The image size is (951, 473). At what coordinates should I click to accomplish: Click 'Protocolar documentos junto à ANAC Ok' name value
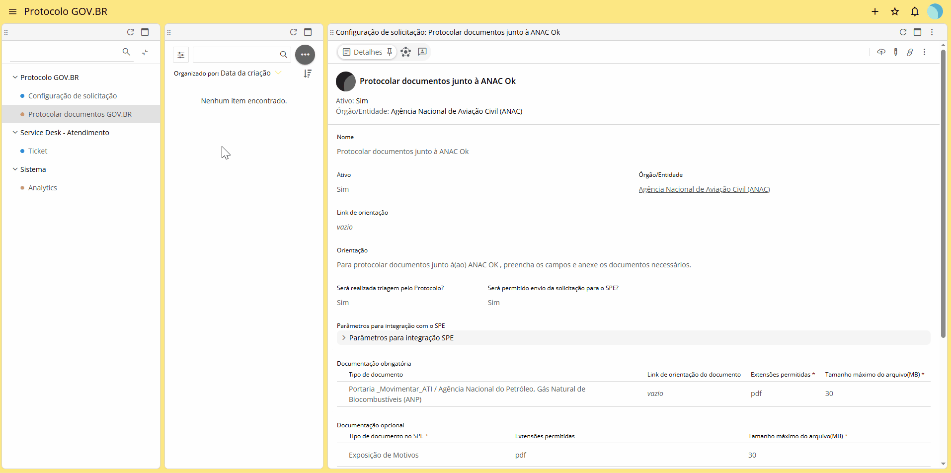click(402, 152)
